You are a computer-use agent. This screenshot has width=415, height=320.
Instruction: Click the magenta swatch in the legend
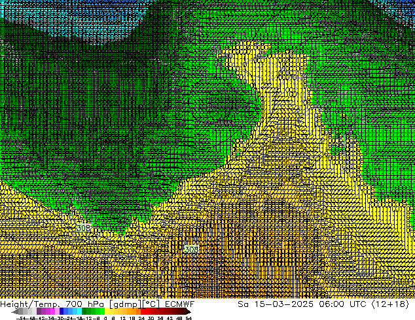pos(52,312)
